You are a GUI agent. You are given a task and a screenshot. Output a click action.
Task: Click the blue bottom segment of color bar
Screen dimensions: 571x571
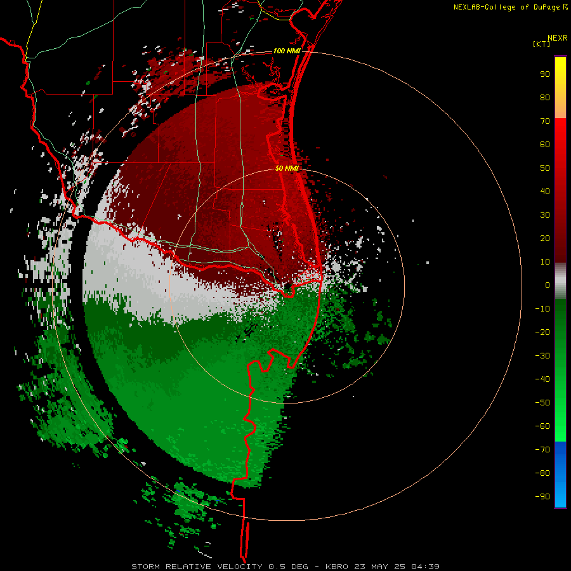pos(560,475)
